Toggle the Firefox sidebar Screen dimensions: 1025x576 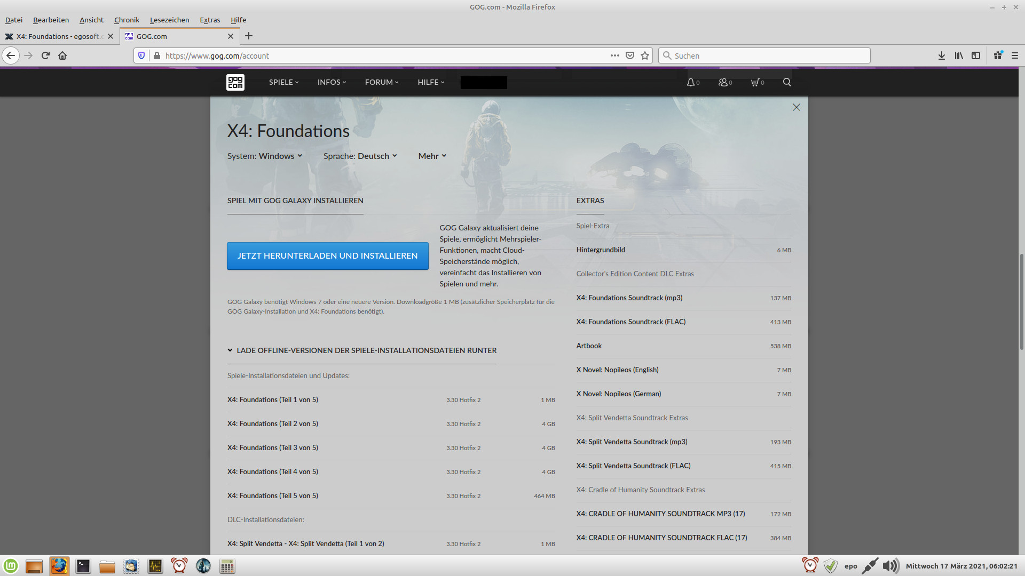(976, 55)
